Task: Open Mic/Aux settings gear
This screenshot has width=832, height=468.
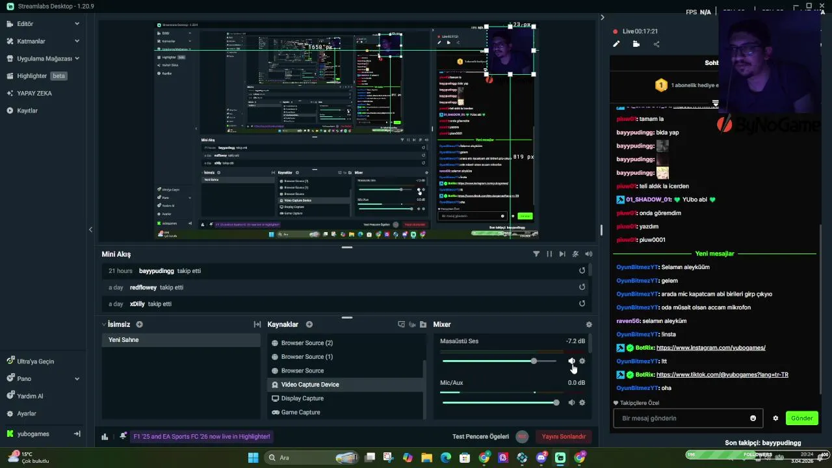Action: pos(582,402)
